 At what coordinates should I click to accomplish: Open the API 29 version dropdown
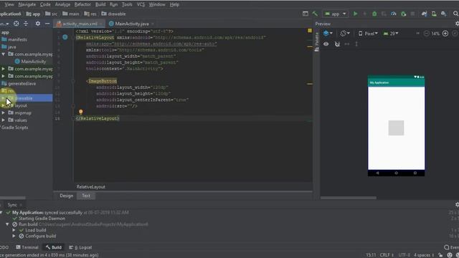pyautogui.click(x=391, y=34)
